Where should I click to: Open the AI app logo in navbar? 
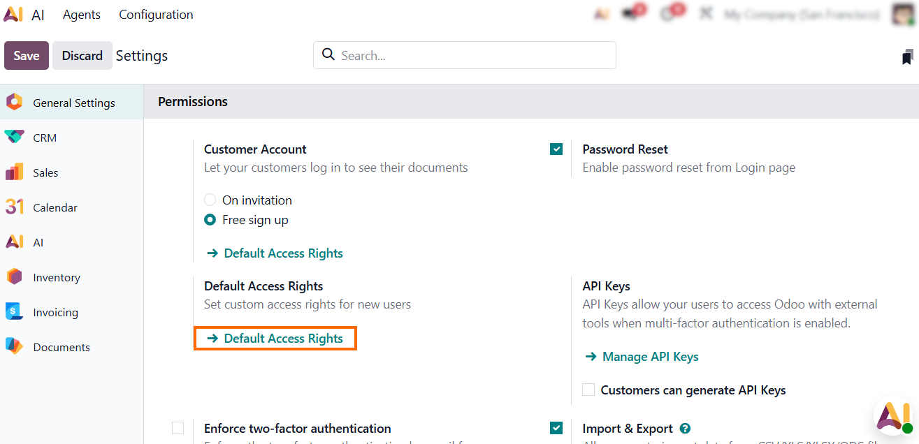[x=14, y=15]
